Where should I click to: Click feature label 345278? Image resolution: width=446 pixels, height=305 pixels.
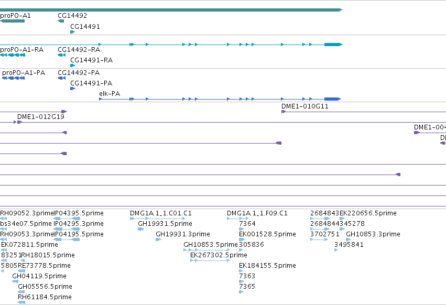(352, 224)
